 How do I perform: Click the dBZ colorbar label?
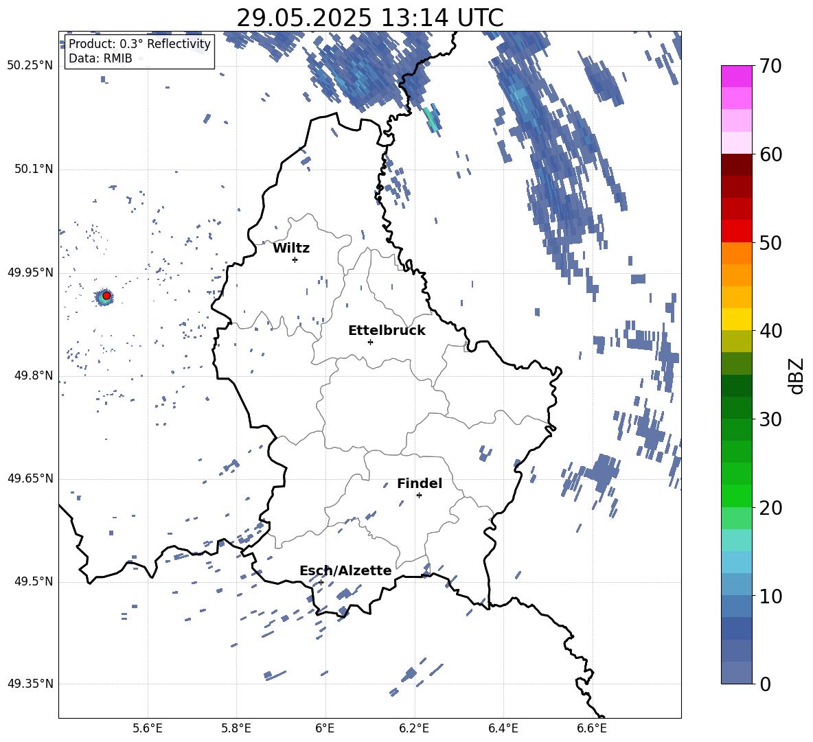pyautogui.click(x=797, y=375)
